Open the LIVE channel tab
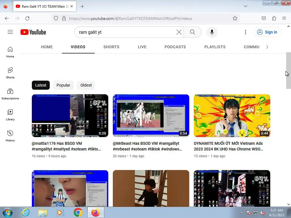 tap(142, 47)
